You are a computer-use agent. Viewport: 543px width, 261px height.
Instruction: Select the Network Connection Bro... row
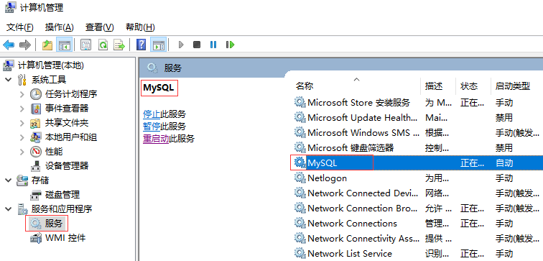418,209
